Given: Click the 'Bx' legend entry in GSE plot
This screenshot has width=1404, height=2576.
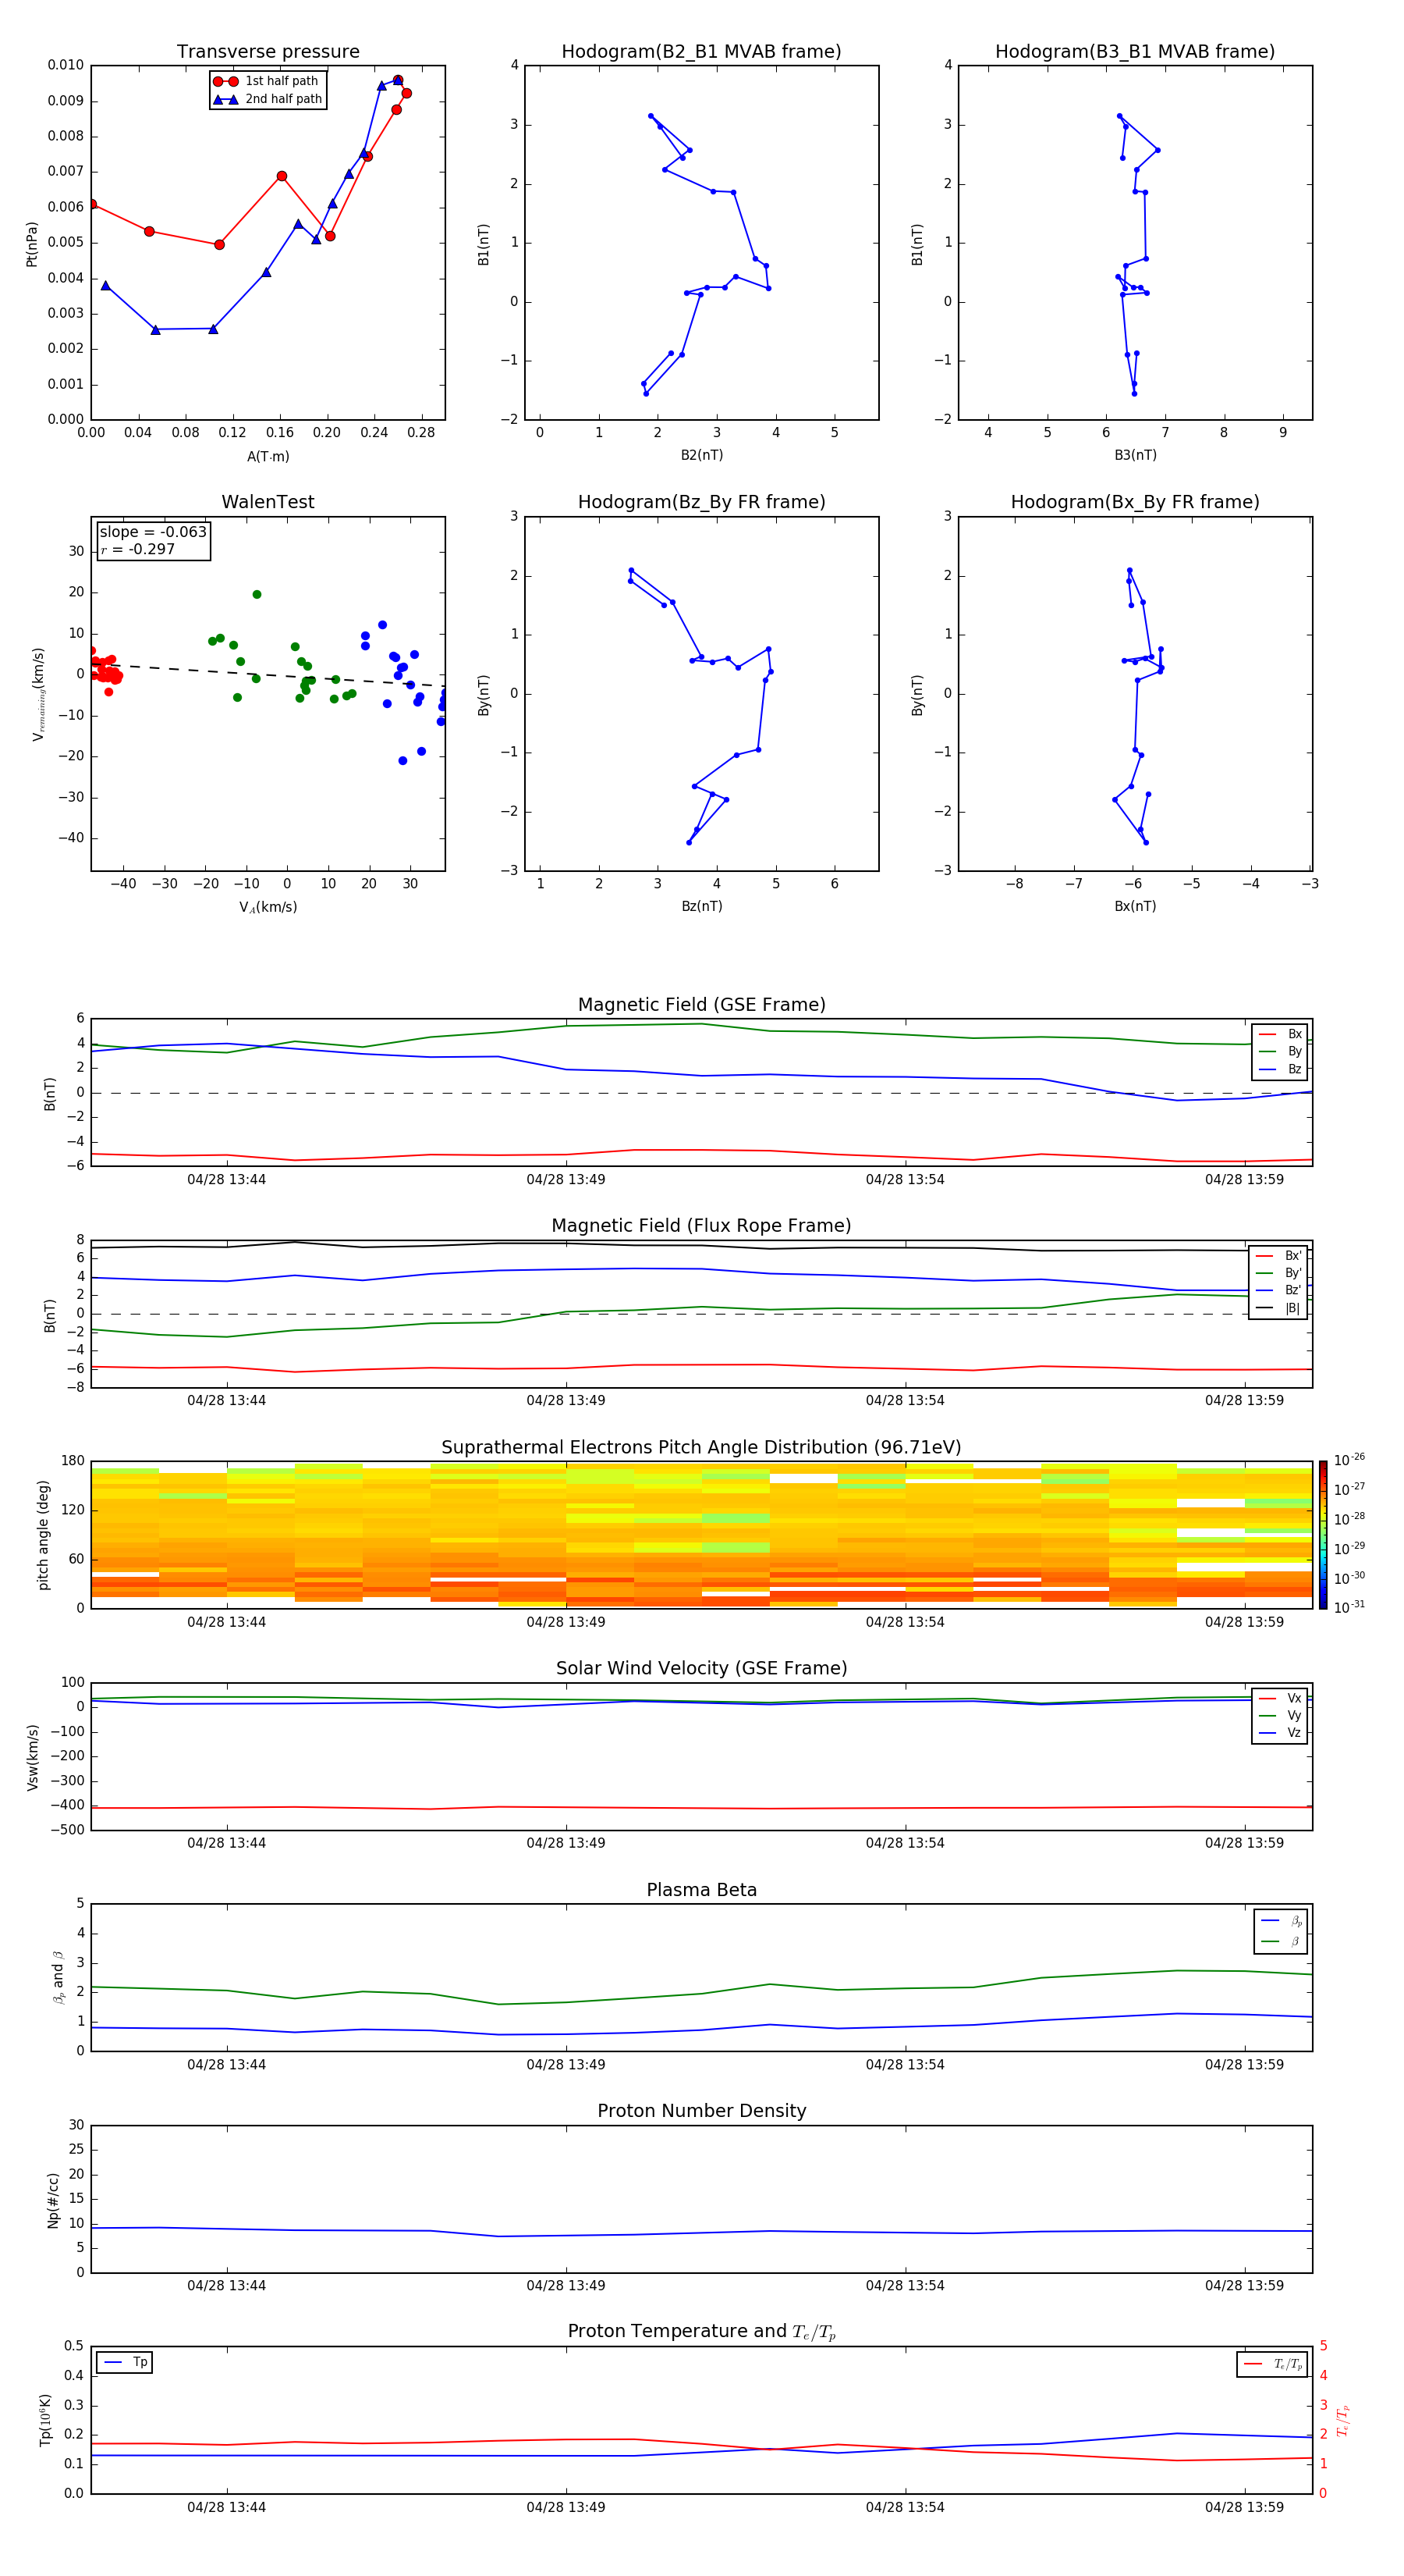Looking at the screenshot, I should [1281, 1034].
